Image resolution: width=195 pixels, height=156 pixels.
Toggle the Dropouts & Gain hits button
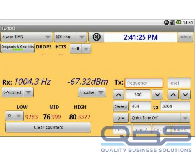pyautogui.click(x=18, y=48)
